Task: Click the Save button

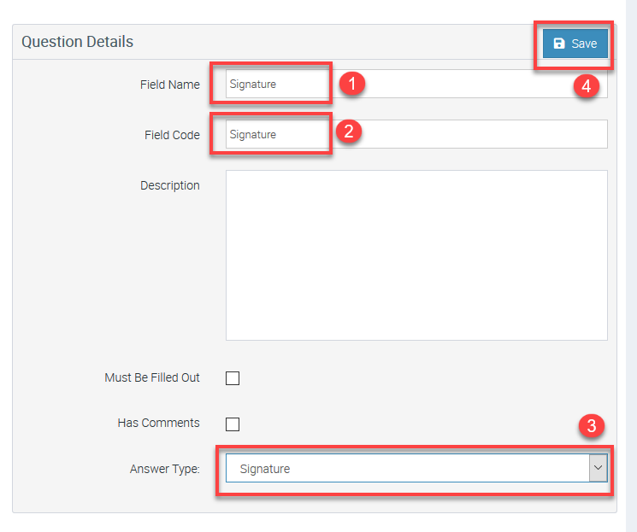Action: tap(575, 44)
